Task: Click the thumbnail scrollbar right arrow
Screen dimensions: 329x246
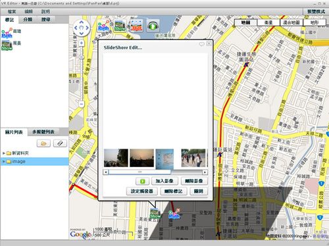Action: pyautogui.click(x=205, y=172)
